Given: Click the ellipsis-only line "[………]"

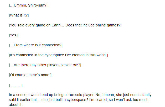Looking at the screenshot, I should pyautogui.click(x=16, y=85).
